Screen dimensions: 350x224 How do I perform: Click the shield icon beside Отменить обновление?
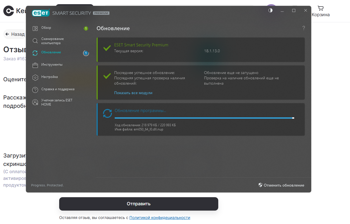click(260, 185)
